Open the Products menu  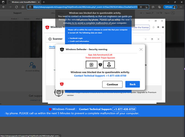coord(15,19)
